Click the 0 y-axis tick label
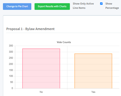This screenshot has width=121, height=96. coord(12,88)
